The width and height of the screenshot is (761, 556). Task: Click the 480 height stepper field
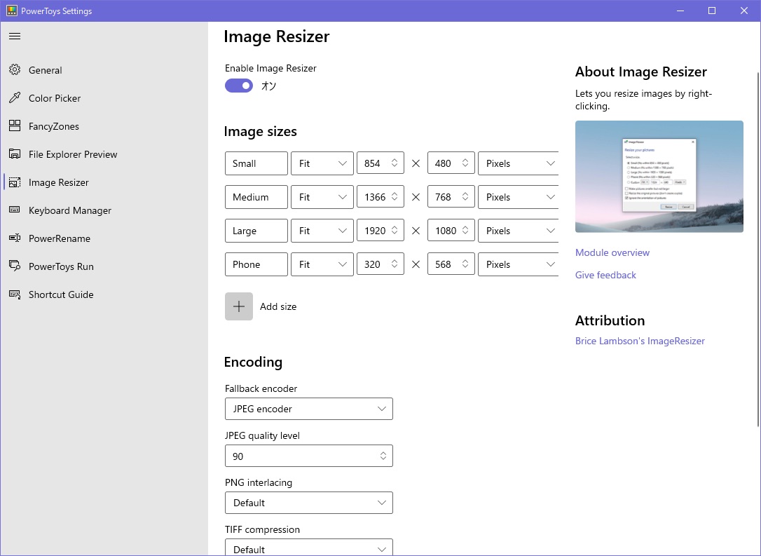click(451, 163)
